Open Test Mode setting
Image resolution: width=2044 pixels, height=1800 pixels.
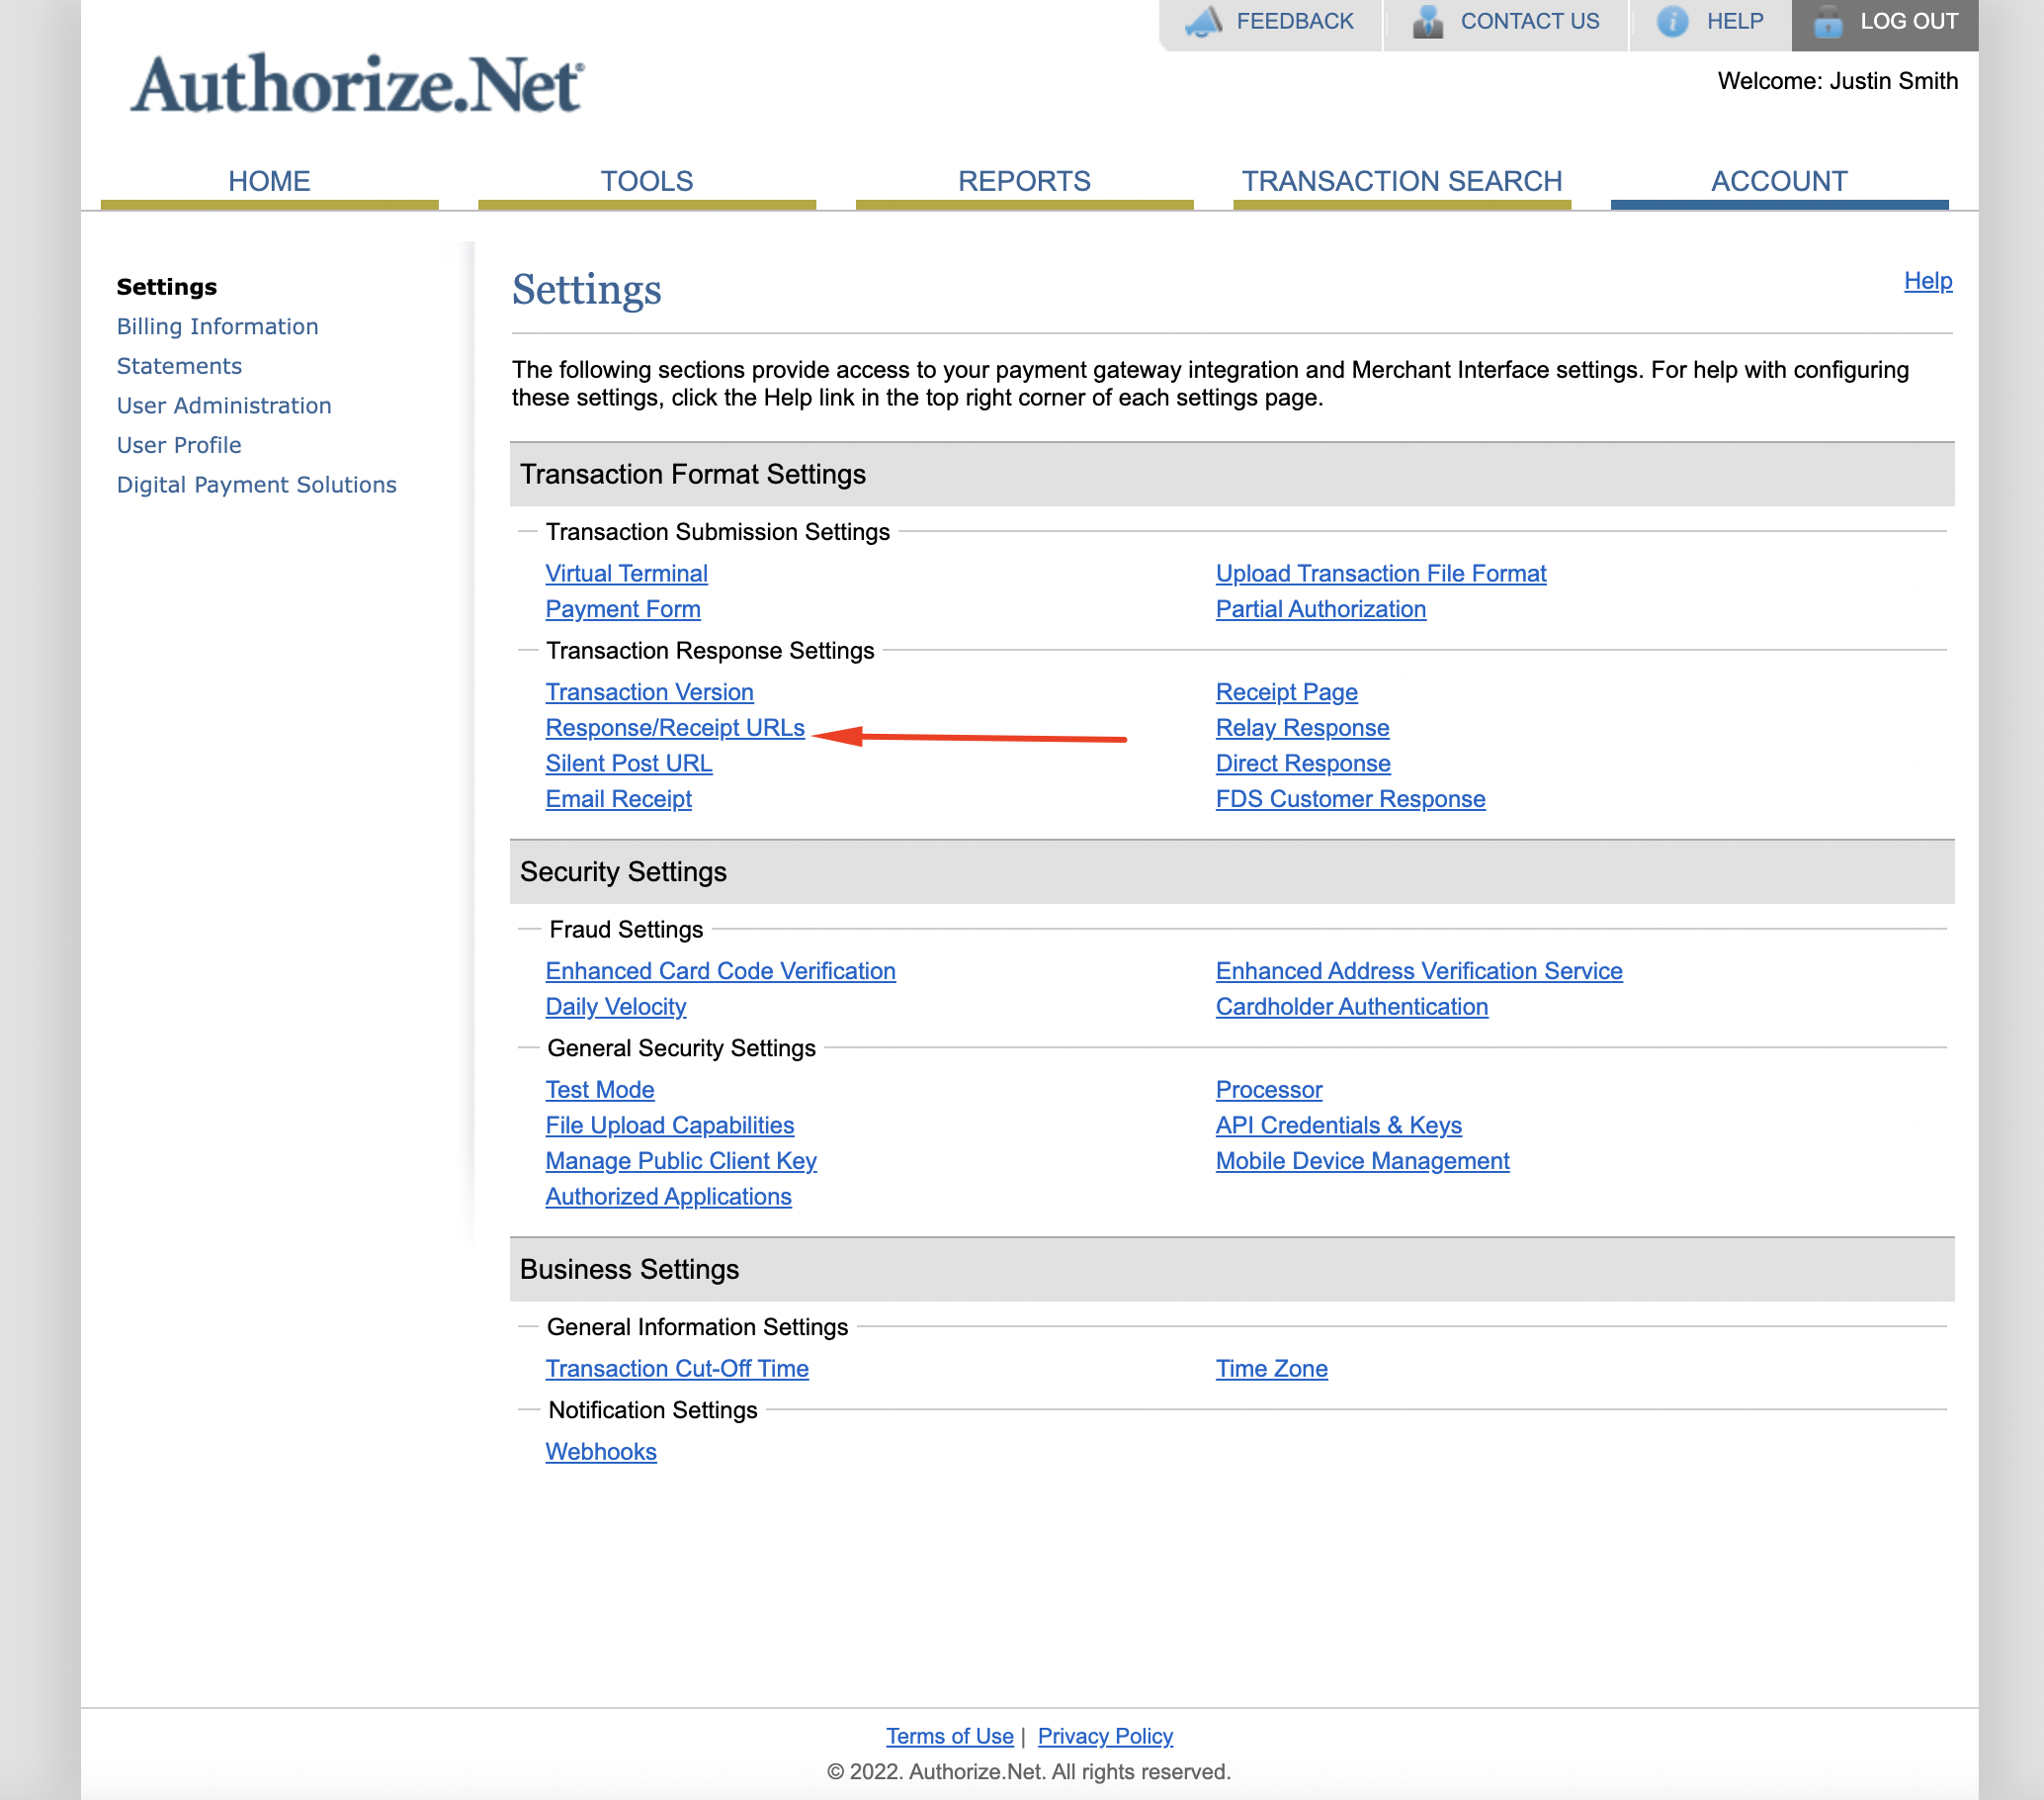click(x=599, y=1090)
